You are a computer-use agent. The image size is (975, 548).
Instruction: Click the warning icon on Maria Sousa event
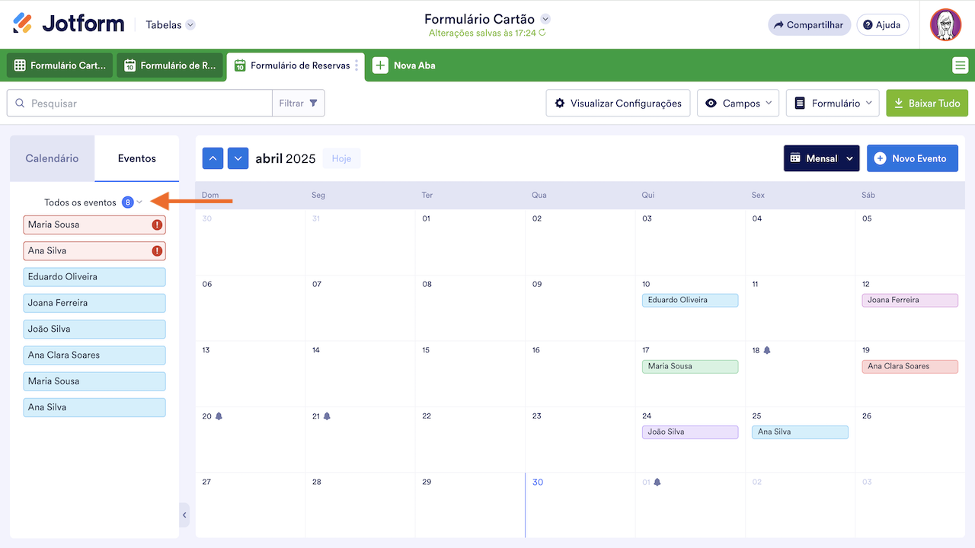pos(157,225)
